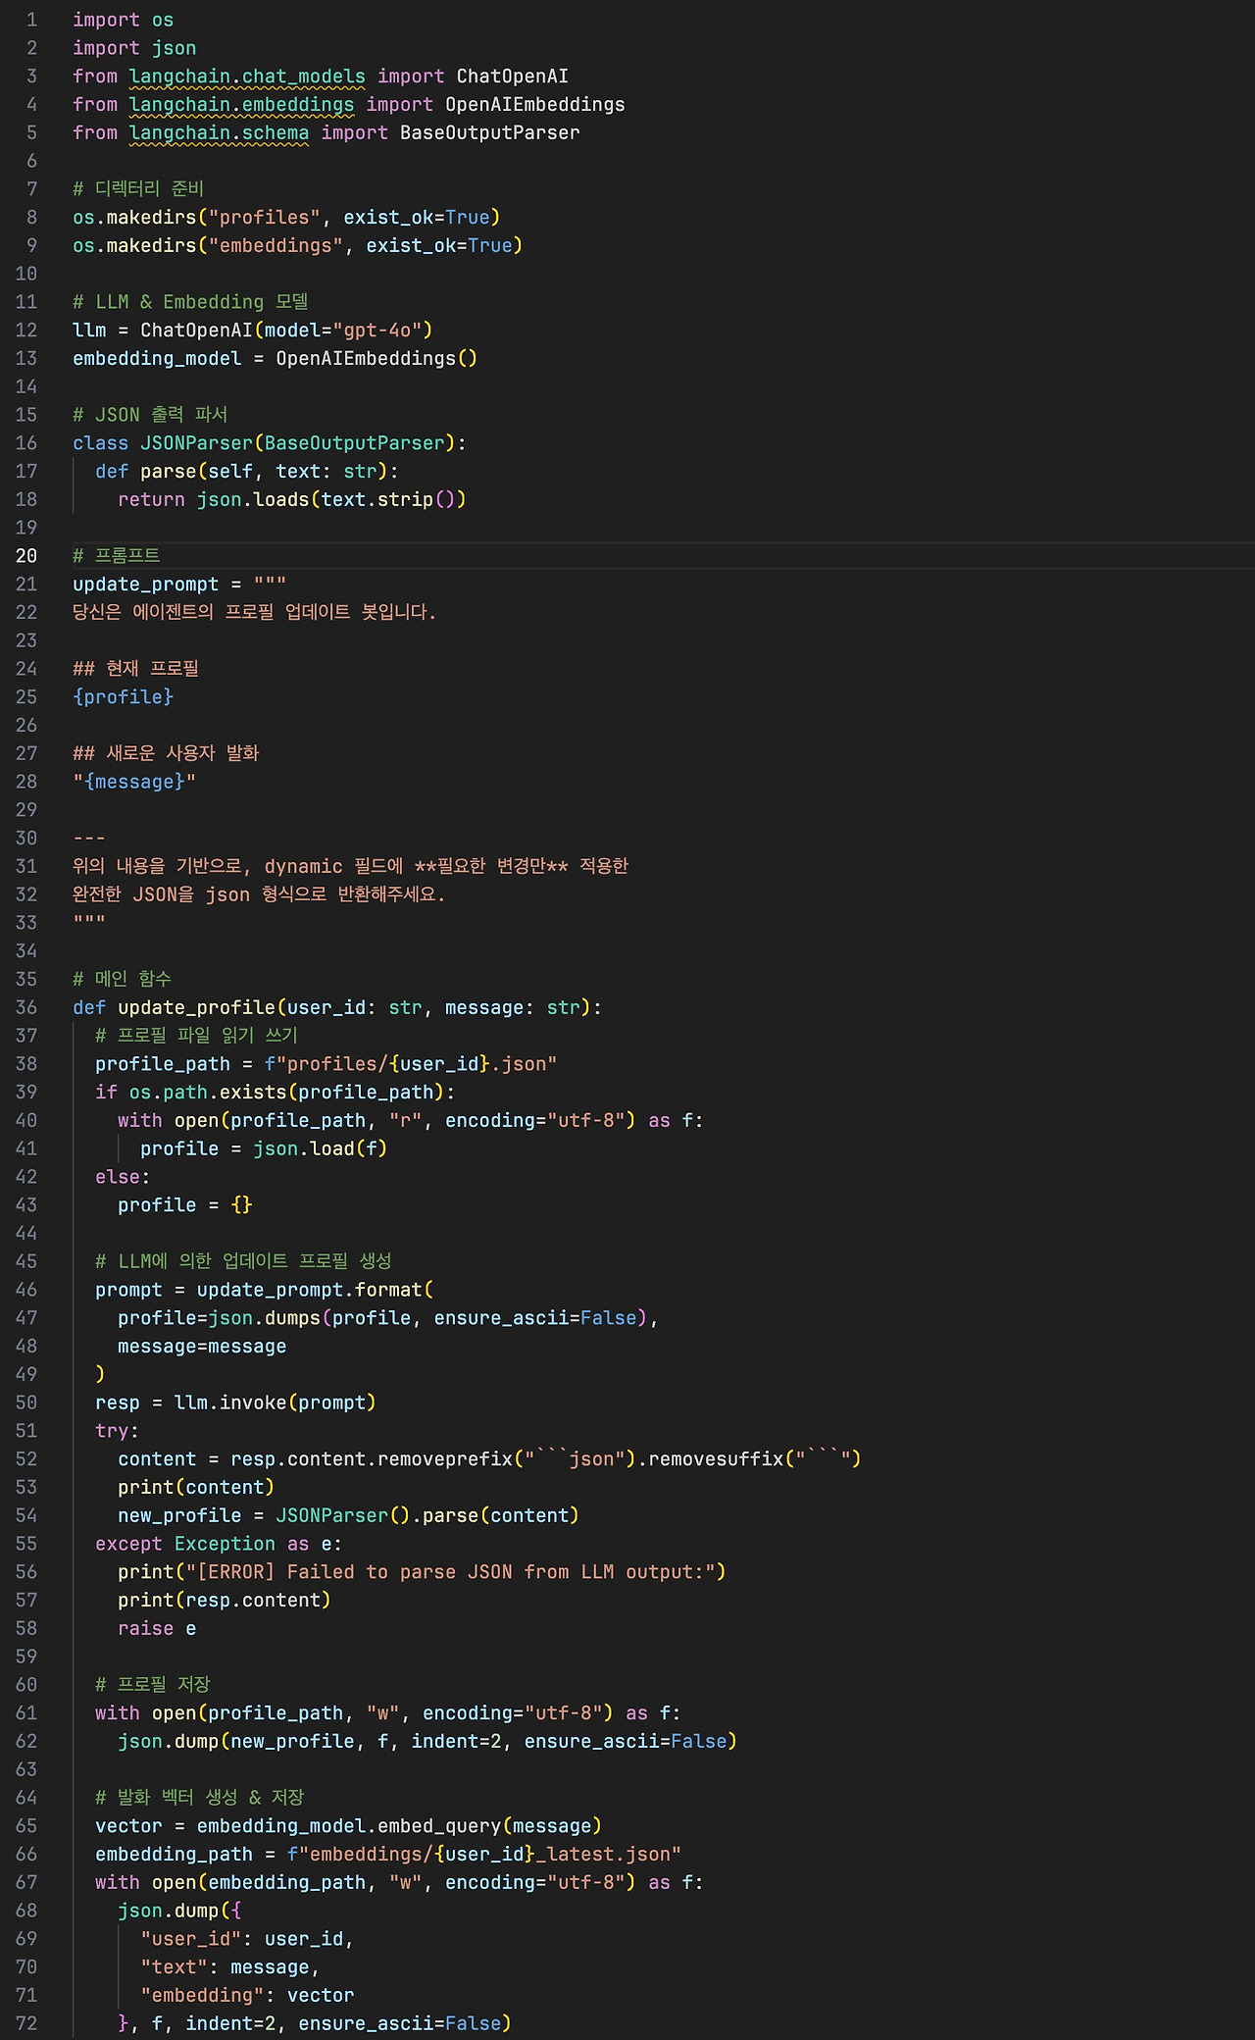Click the f"embeddings/{user_id}_latest.json" string

click(484, 1855)
